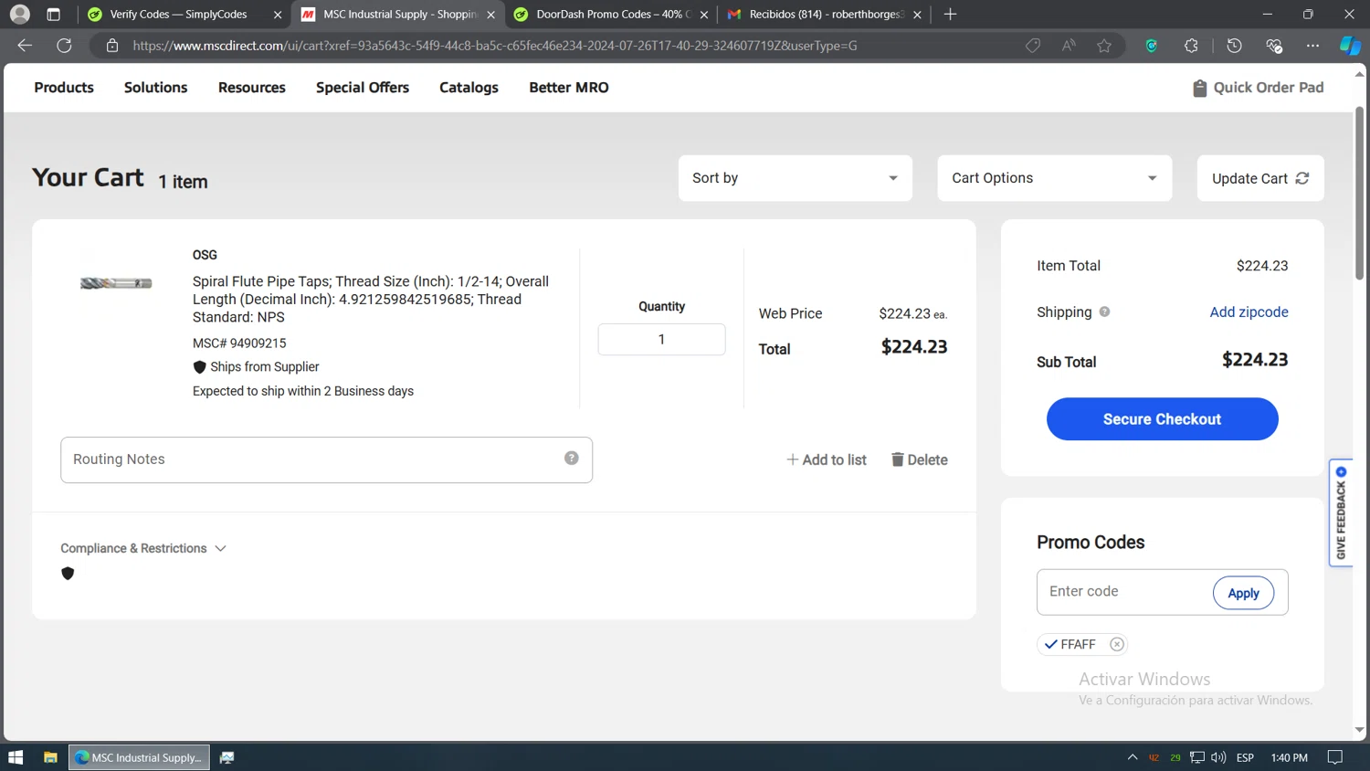Switch to Recibidos Gmail tab
The height and width of the screenshot is (771, 1370).
point(822,15)
